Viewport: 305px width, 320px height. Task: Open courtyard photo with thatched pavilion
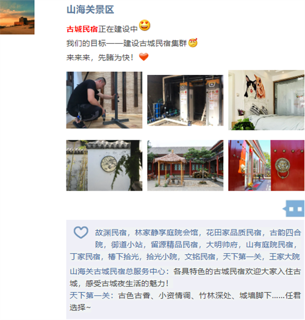[x=185, y=165]
